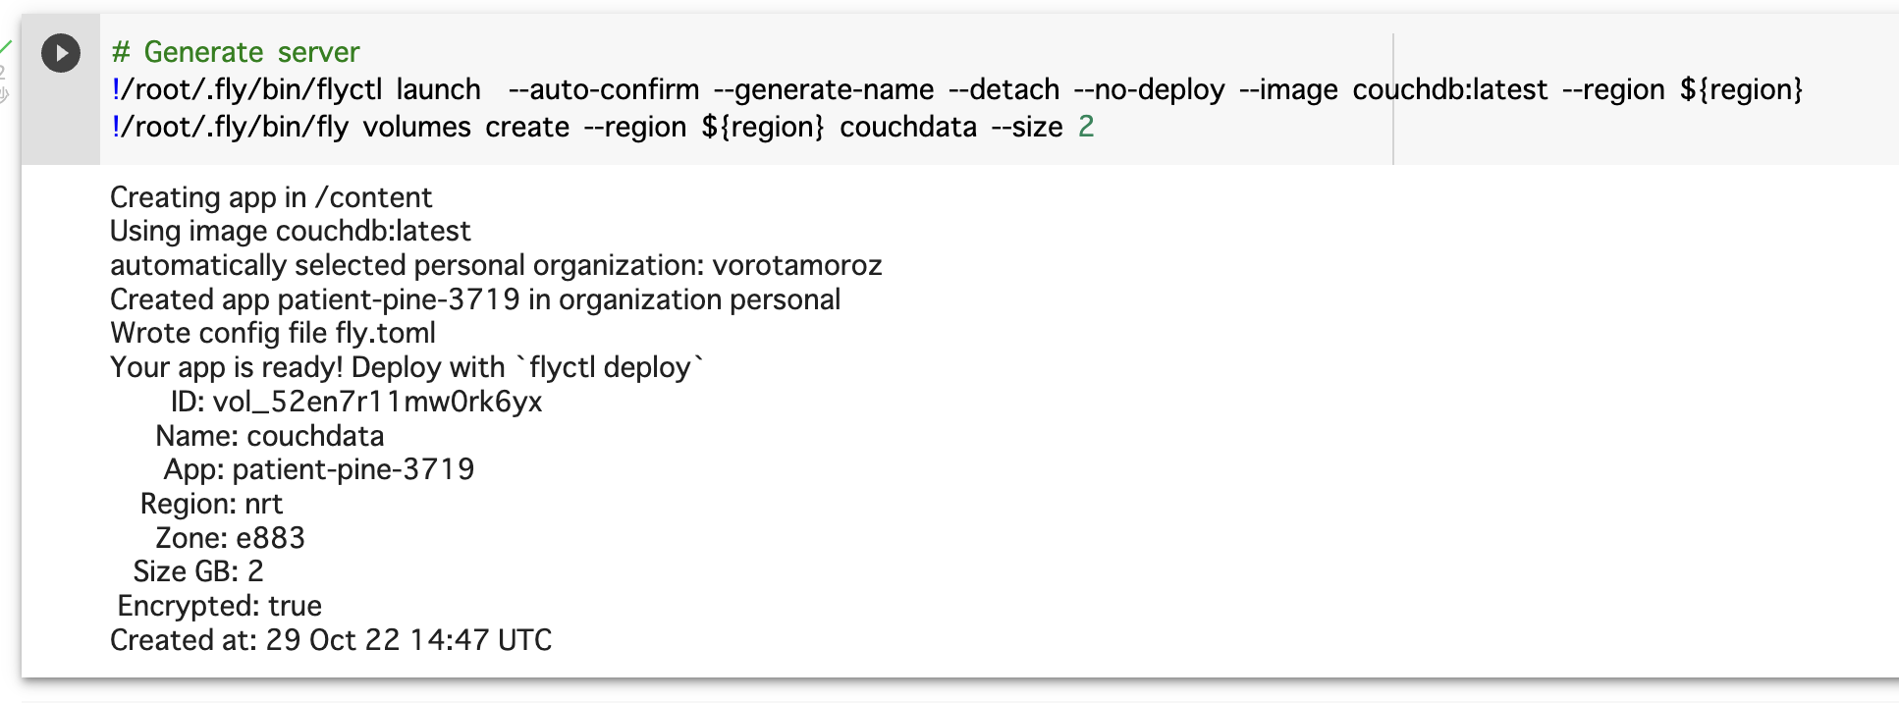Click the 'Creating app in /content' output line

[271, 197]
